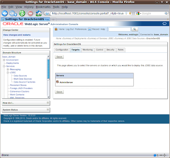Screen dimensions: 170x158
Task: Expand the Messaging tree node
Action: (8, 69)
